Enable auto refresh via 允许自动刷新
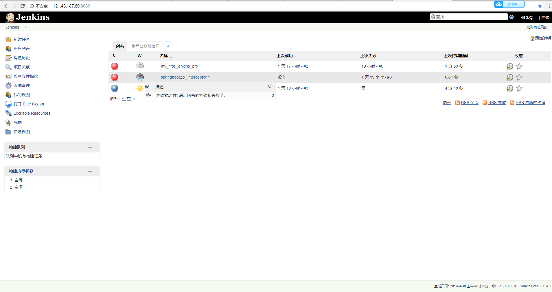This screenshot has height=292, width=552. (x=537, y=27)
